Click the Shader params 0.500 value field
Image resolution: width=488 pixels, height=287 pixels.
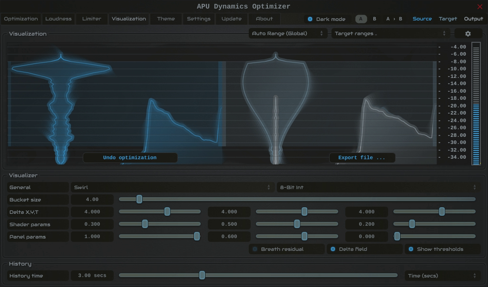click(229, 224)
